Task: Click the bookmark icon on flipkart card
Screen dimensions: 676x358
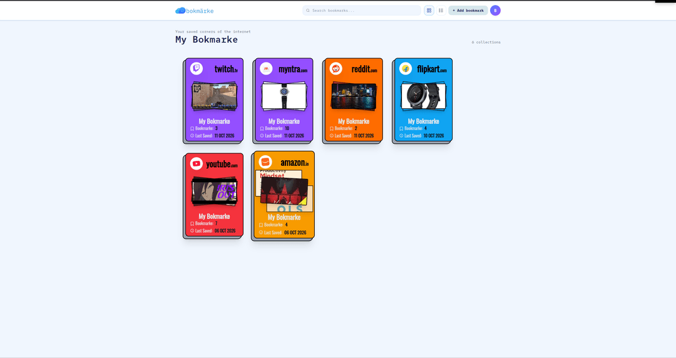Action: pyautogui.click(x=401, y=128)
